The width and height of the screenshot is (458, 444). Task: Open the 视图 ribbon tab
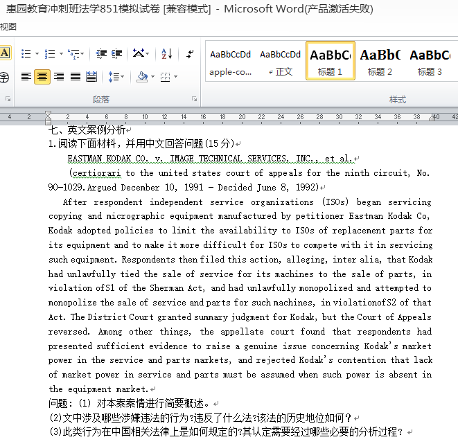(8, 27)
